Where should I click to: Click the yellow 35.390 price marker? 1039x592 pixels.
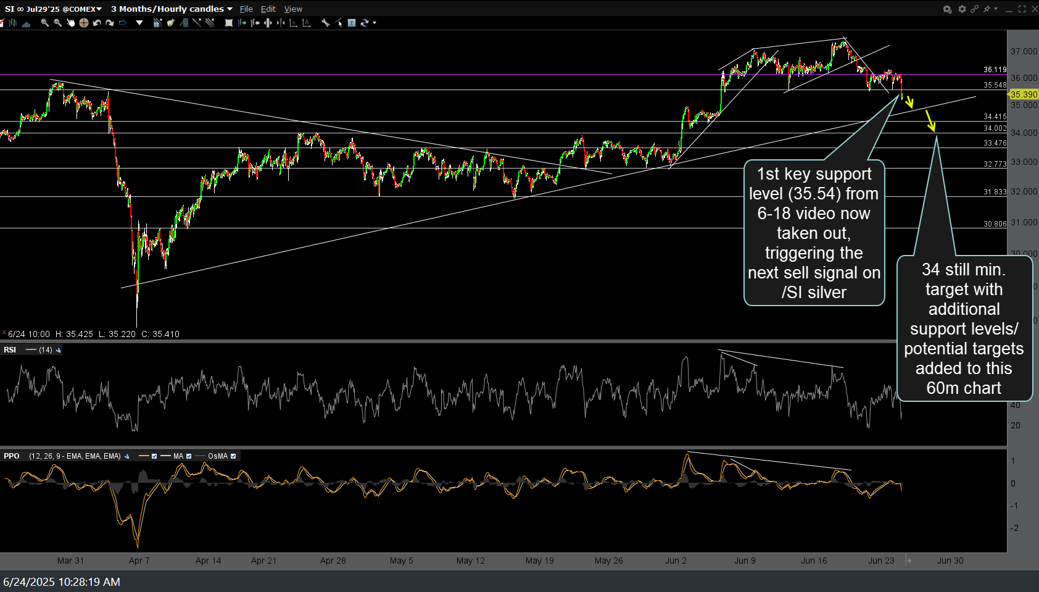coord(1023,94)
